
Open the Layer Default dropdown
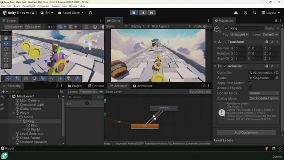click(270, 34)
